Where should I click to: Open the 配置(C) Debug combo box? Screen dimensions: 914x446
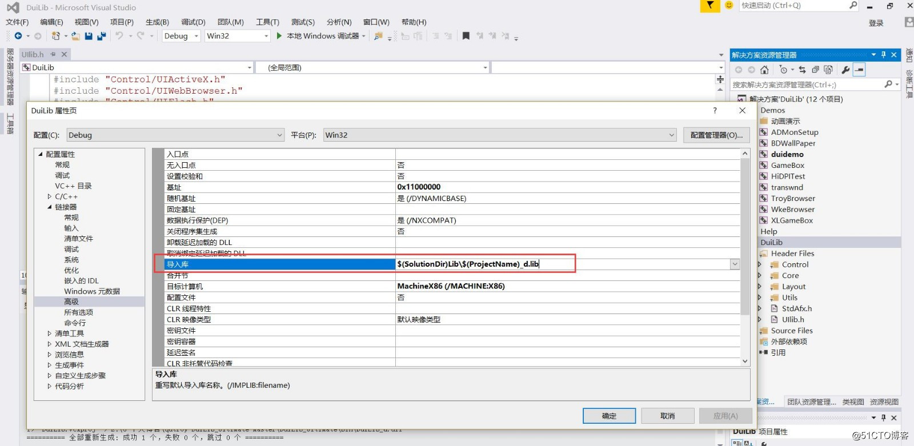click(175, 135)
